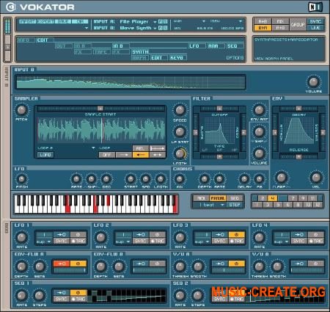Open Input B Wave Synth dropdown
Viewport: 330px width, 312px height.
[155, 28]
